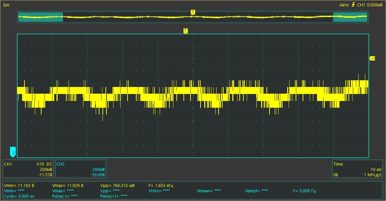Click the F= 1.653 кГц frequency readout
Image resolution: width=386 pixels, height=201 pixels.
[161, 186]
